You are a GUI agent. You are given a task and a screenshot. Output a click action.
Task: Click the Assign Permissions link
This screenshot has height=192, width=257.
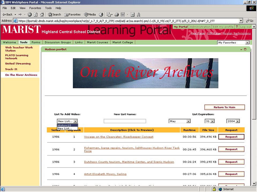[x=237, y=33]
